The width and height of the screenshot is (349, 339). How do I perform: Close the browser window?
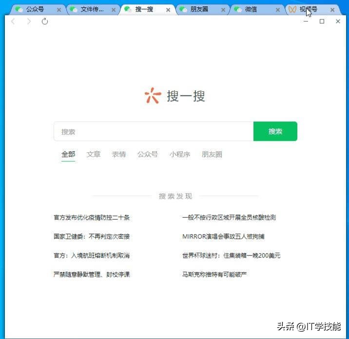[x=338, y=21]
